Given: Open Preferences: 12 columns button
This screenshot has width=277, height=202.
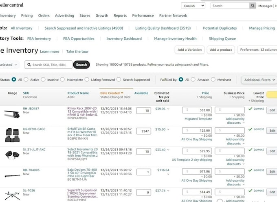Looking at the screenshot, I should (x=257, y=50).
